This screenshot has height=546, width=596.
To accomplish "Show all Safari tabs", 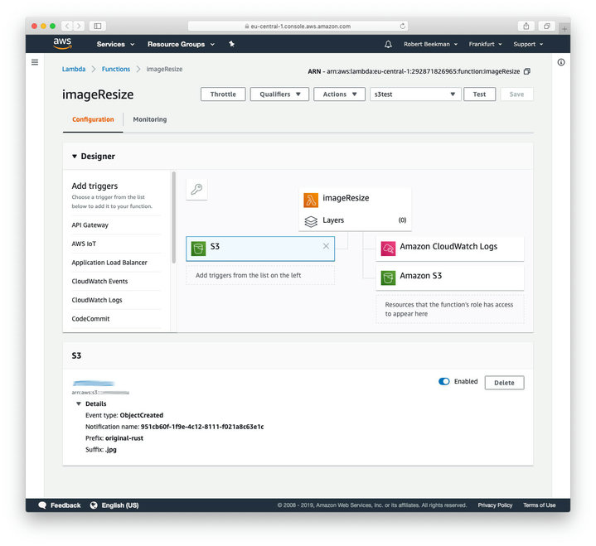I will click(x=546, y=26).
